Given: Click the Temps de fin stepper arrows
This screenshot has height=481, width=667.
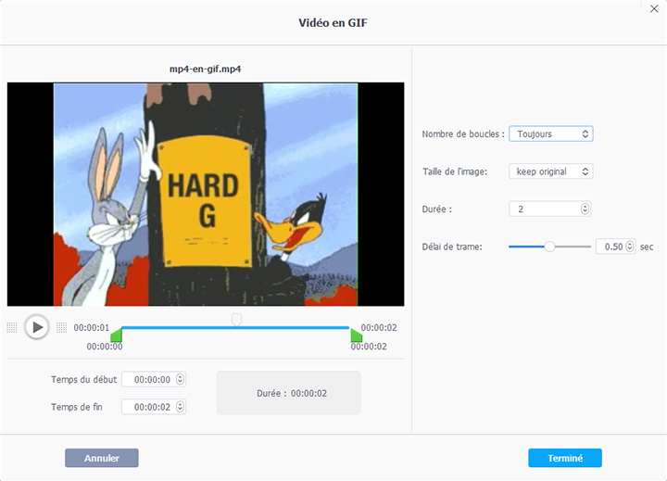Looking at the screenshot, I should tap(181, 407).
